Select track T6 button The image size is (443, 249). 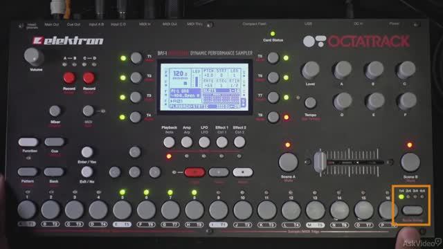click(273, 77)
